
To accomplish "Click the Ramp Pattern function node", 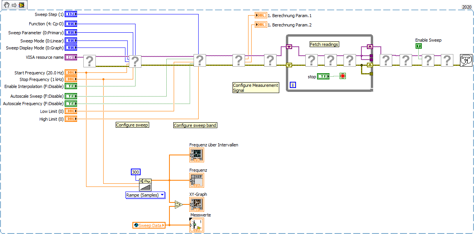I will (145, 184).
